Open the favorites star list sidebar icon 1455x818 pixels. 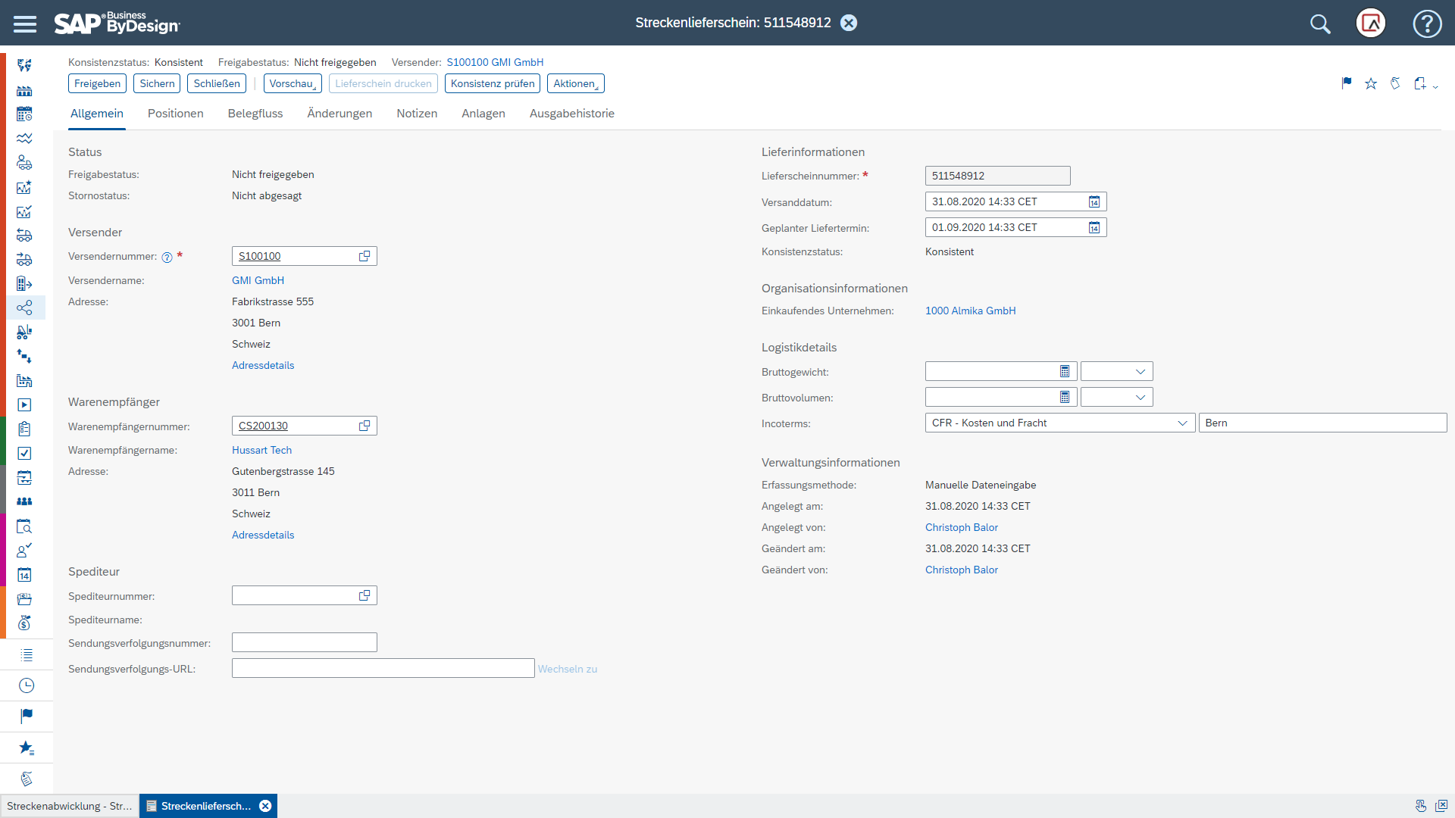click(x=27, y=748)
